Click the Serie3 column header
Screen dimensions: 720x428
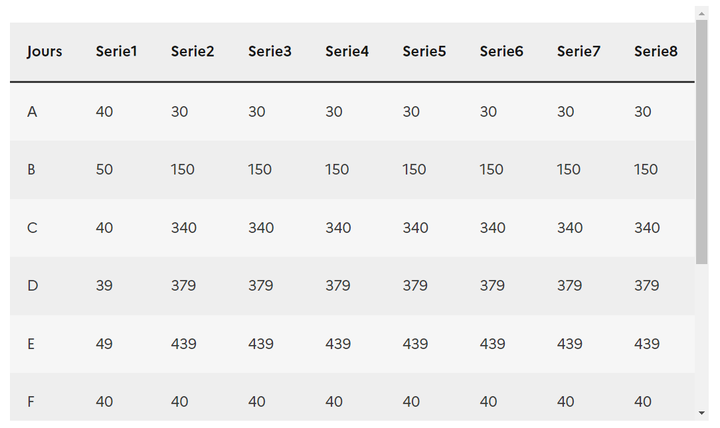(270, 51)
